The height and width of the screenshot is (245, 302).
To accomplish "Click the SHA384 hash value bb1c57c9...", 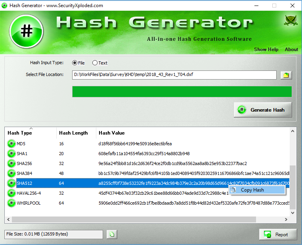I will [x=194, y=173].
